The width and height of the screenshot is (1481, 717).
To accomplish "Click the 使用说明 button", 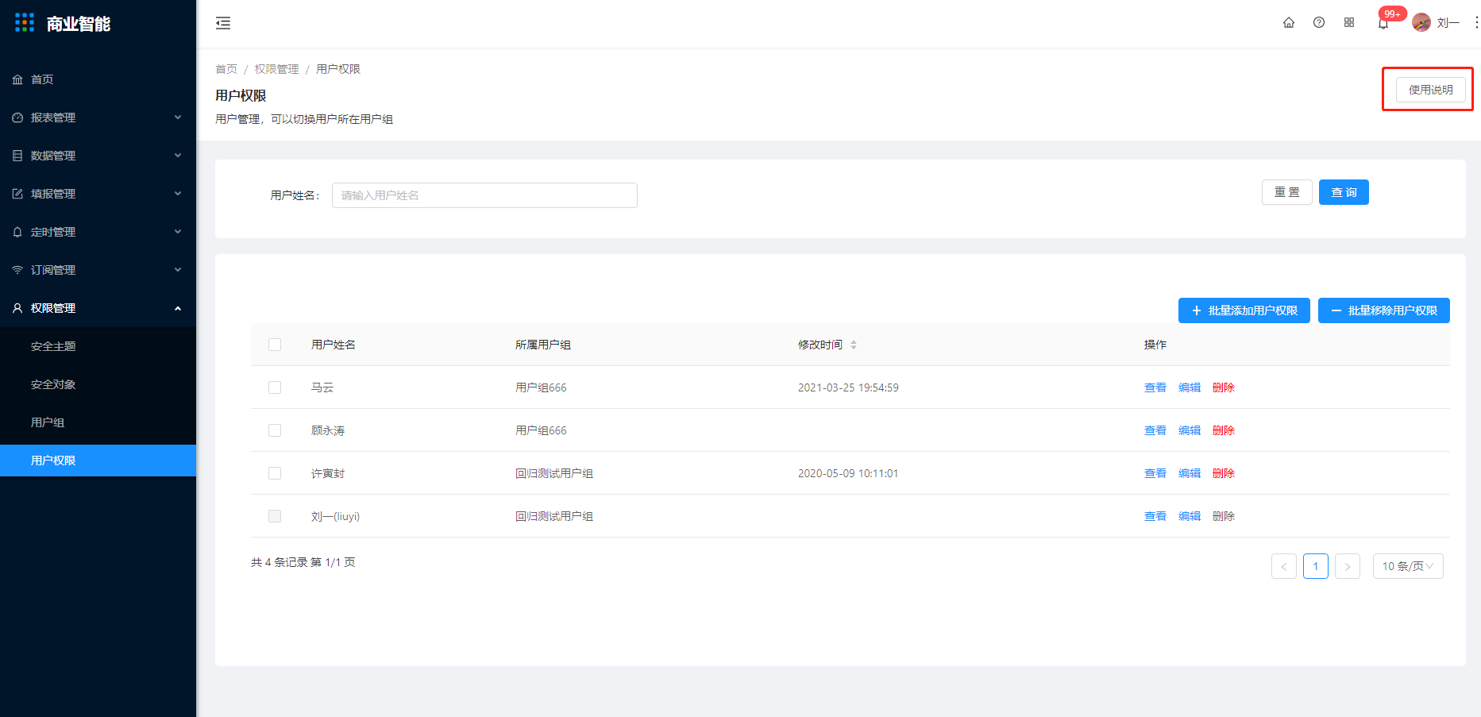I will point(1431,90).
